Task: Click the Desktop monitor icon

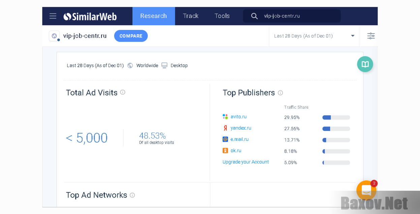Action: 164,66
